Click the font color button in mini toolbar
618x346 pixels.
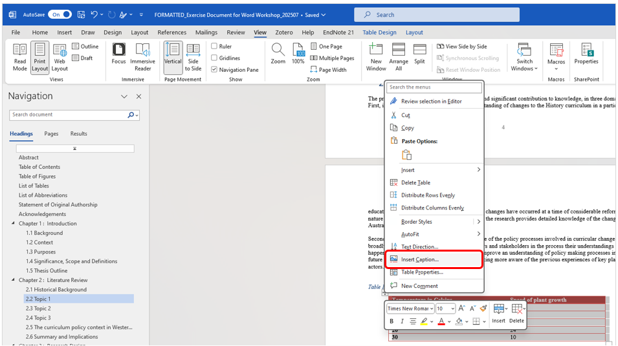pyautogui.click(x=441, y=321)
